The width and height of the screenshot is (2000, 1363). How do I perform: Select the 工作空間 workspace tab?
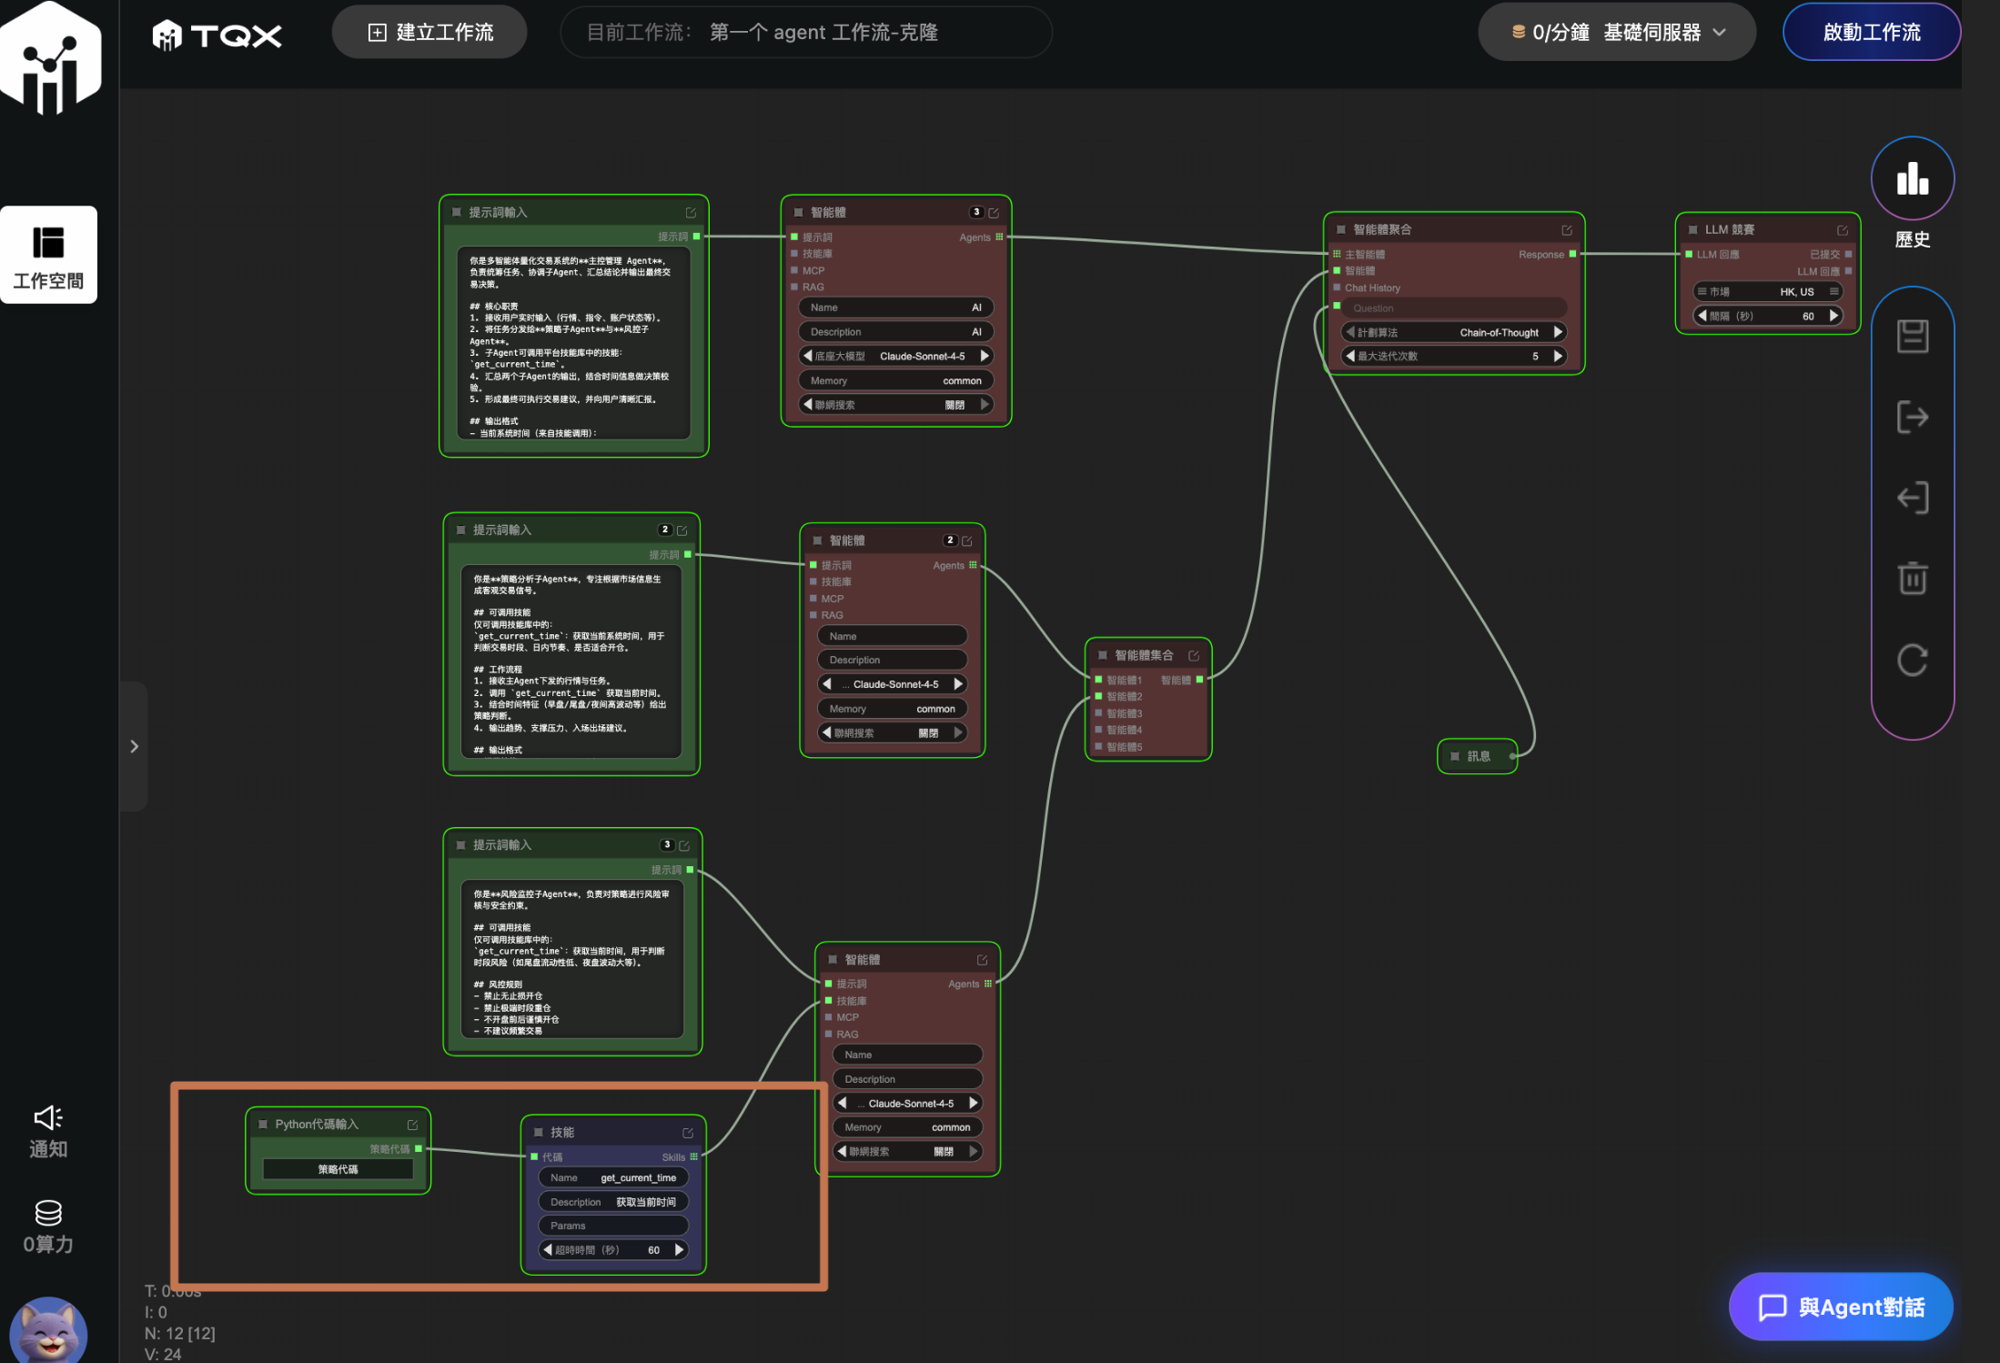[x=48, y=255]
